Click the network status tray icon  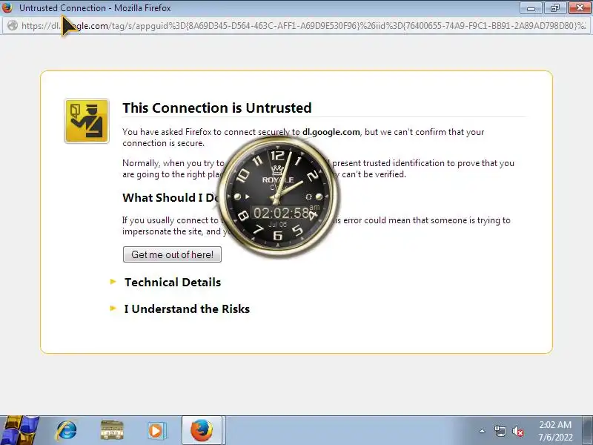click(500, 431)
